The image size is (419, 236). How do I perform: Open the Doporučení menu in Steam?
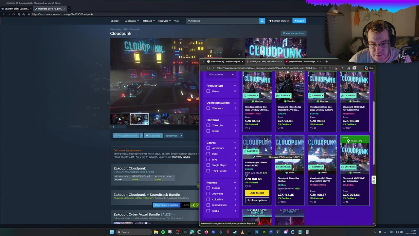coord(132,21)
